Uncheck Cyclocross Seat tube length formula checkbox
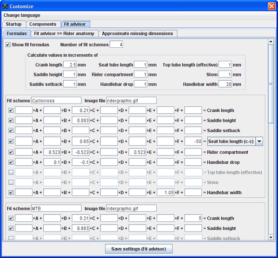 point(11,142)
